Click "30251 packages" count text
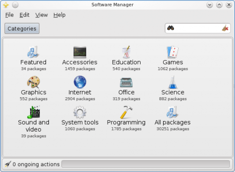This screenshot has width=235, height=172. (173, 129)
